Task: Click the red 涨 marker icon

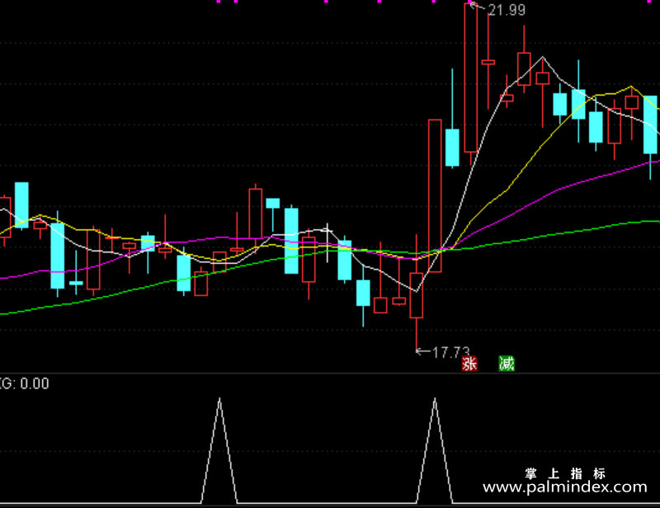Action: pos(469,364)
